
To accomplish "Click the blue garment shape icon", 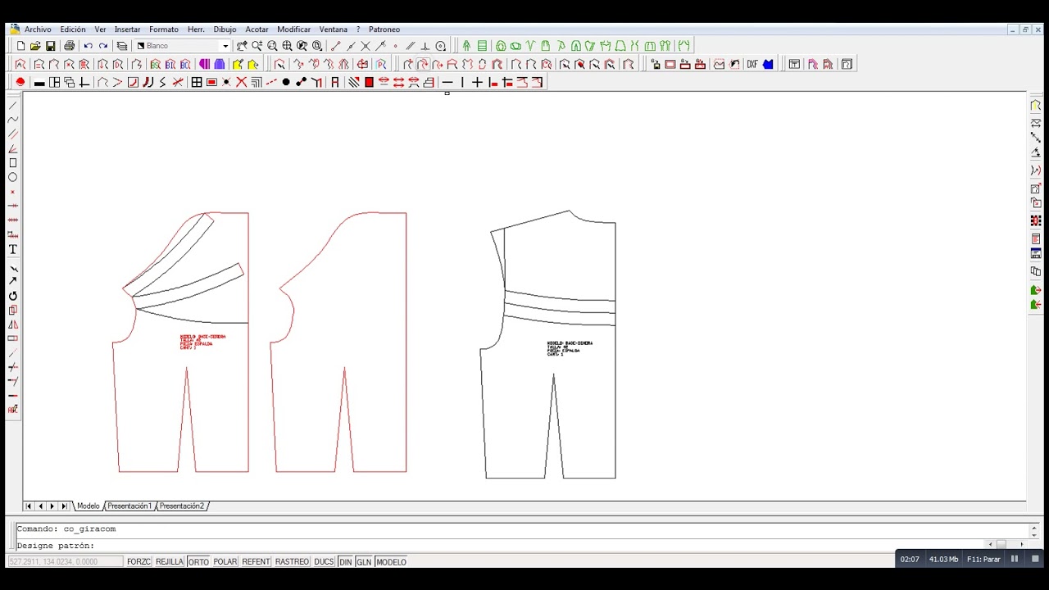I will point(768,64).
